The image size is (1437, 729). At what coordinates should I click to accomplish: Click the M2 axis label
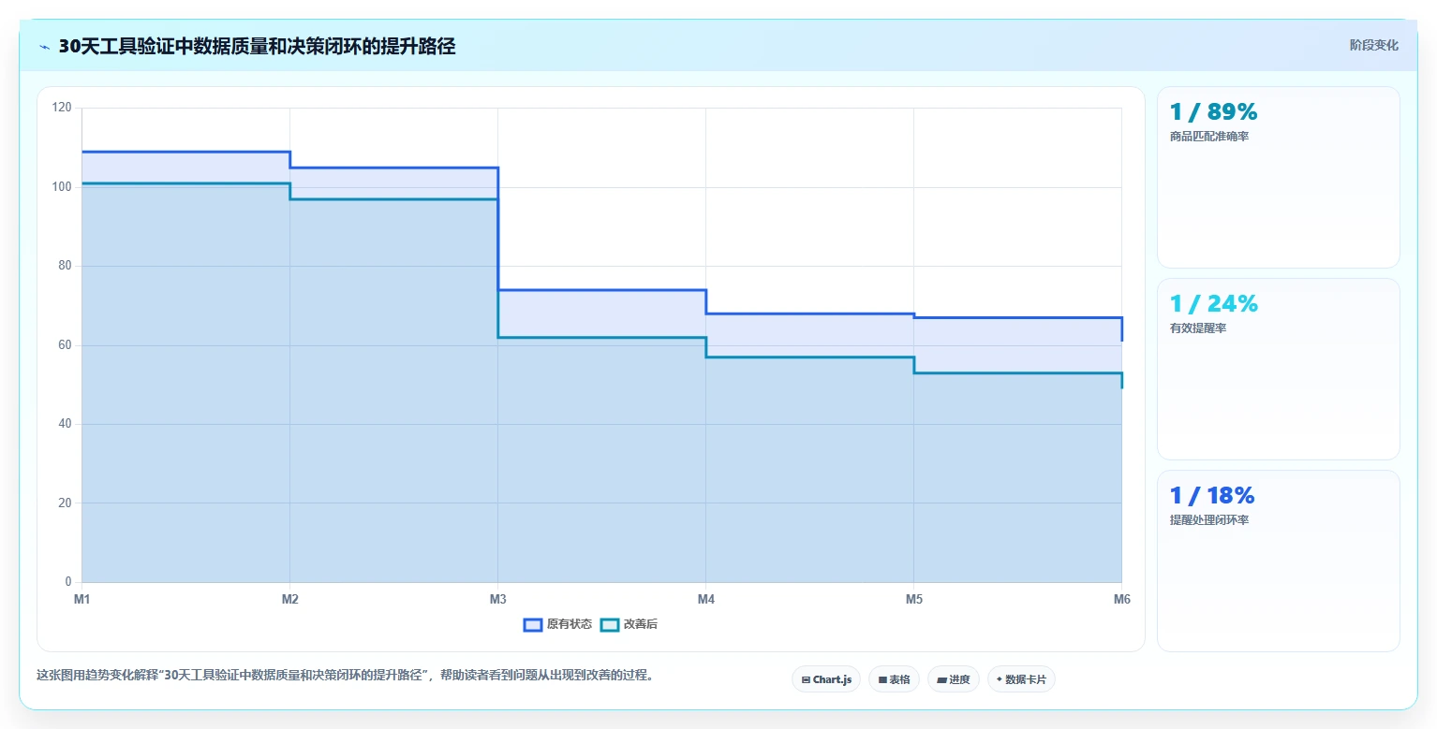pyautogui.click(x=289, y=599)
